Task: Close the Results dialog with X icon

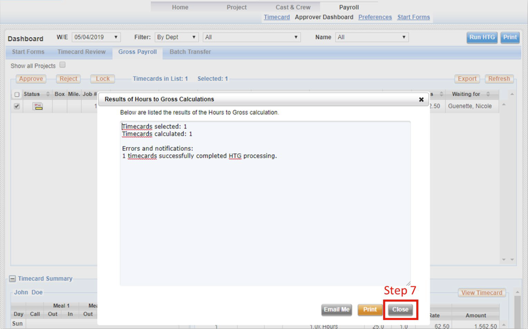Action: 421,99
